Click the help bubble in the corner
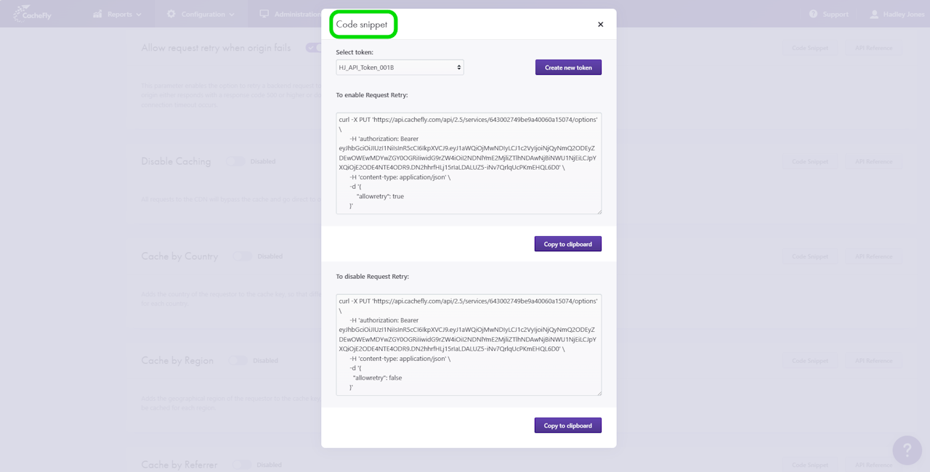This screenshot has height=472, width=930. [907, 450]
